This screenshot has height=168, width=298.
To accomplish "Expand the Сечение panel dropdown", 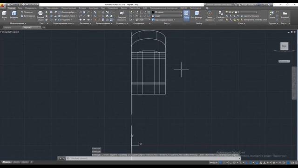I will (x=121, y=23).
